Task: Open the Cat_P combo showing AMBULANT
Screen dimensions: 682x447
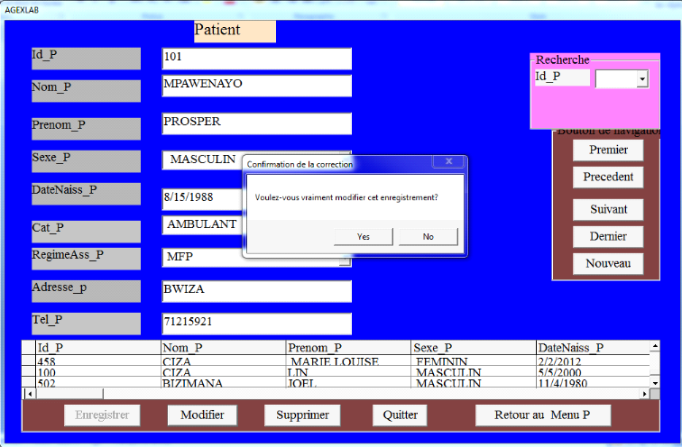Action: point(202,225)
